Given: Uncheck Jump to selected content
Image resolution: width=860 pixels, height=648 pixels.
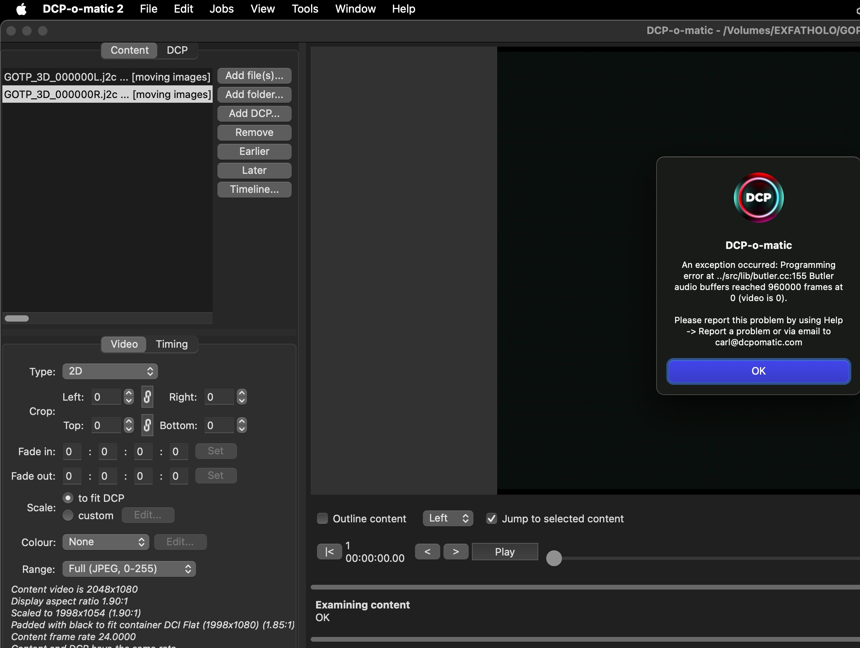Looking at the screenshot, I should pos(491,518).
